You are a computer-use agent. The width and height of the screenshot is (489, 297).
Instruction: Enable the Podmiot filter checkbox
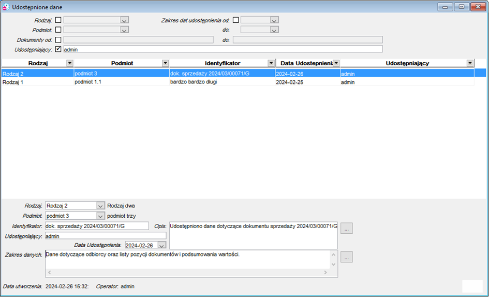[58, 30]
